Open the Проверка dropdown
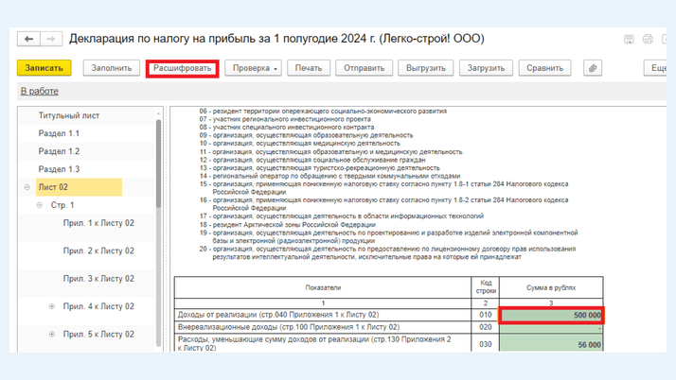This screenshot has width=676, height=380. [253, 68]
